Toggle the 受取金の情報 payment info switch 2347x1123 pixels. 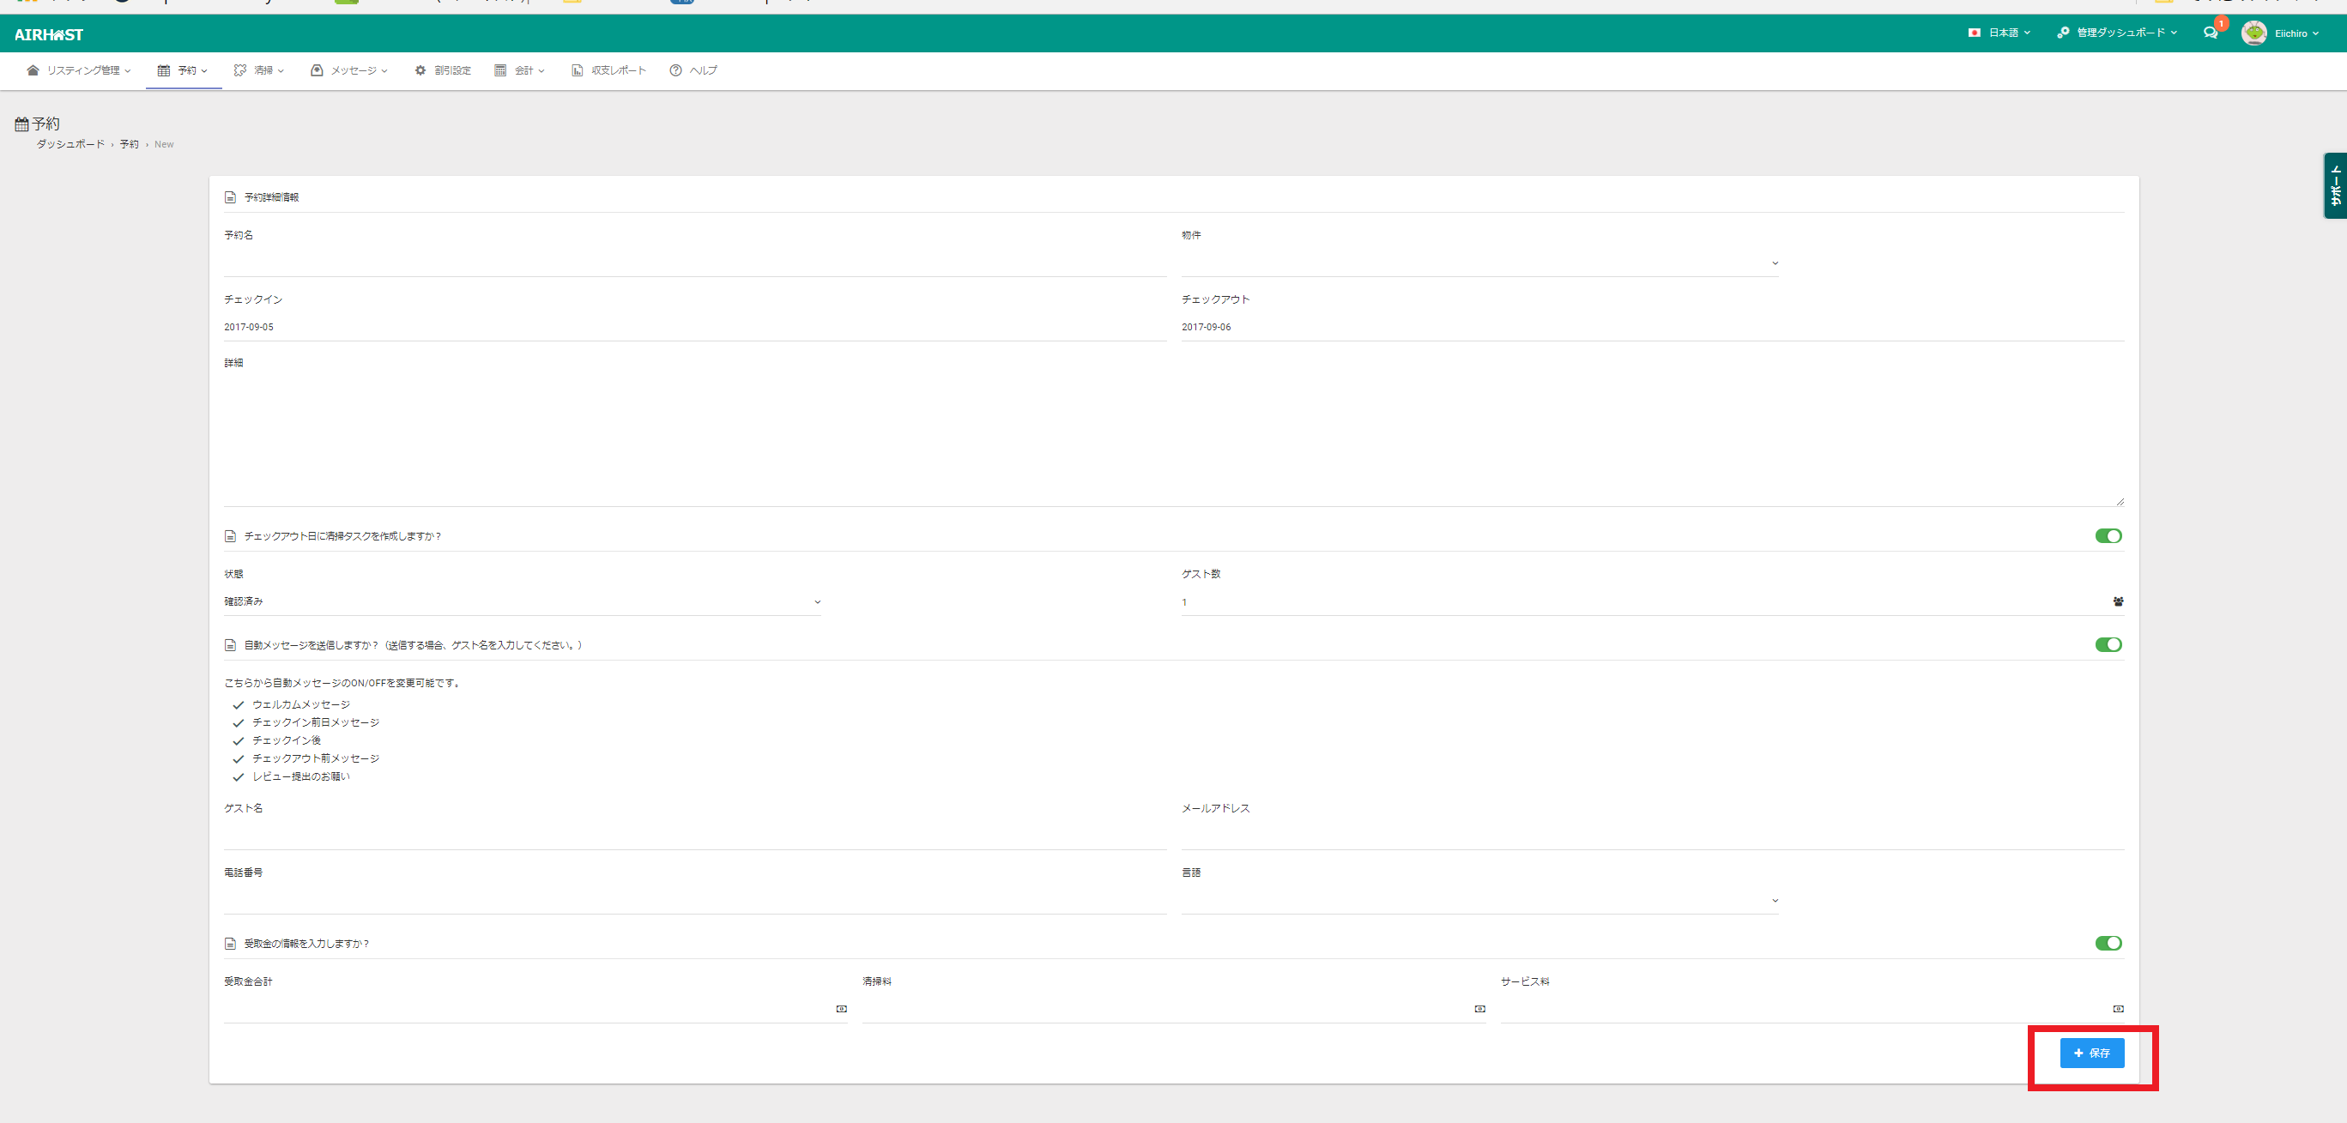(x=2108, y=944)
